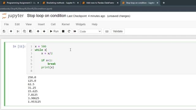196x110 pixels.
Task: Open command palette keyboard icon
Action: (x=107, y=31)
